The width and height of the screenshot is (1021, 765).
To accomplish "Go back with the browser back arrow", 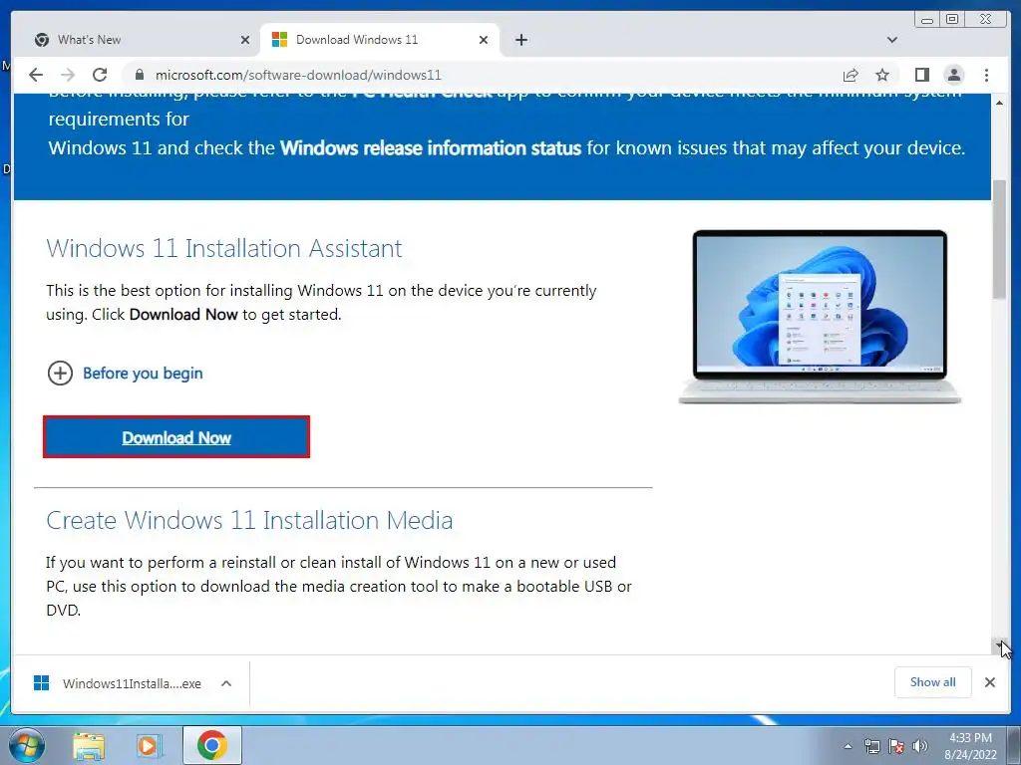I will coord(36,75).
